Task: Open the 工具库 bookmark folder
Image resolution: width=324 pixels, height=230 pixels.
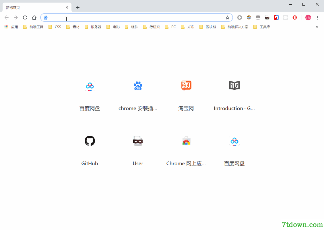Action: coord(262,27)
